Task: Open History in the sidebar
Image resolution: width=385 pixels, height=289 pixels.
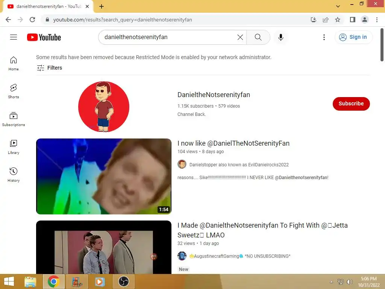Action: (14, 175)
